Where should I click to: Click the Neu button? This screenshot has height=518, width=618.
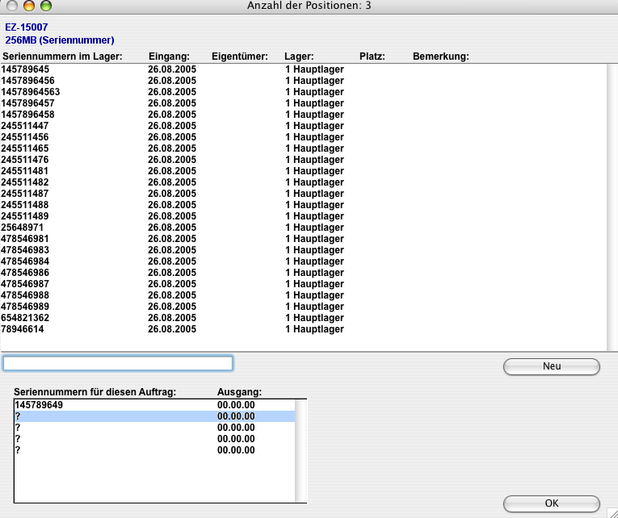tap(551, 366)
